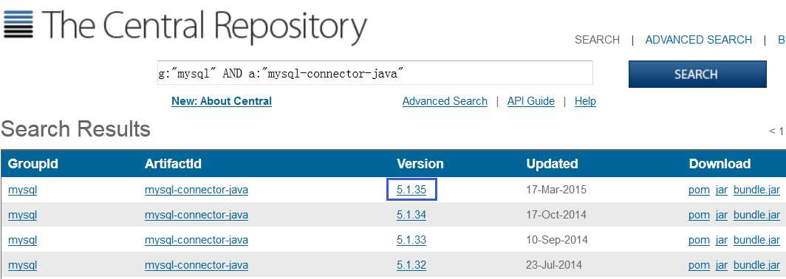Download the jar for version 5.1.32
Image resolution: width=786 pixels, height=279 pixels.
click(721, 266)
